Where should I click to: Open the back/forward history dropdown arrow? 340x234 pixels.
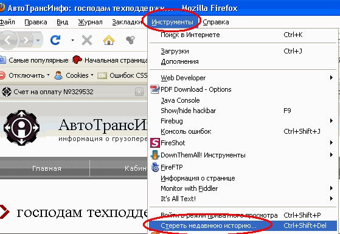pos(38,40)
